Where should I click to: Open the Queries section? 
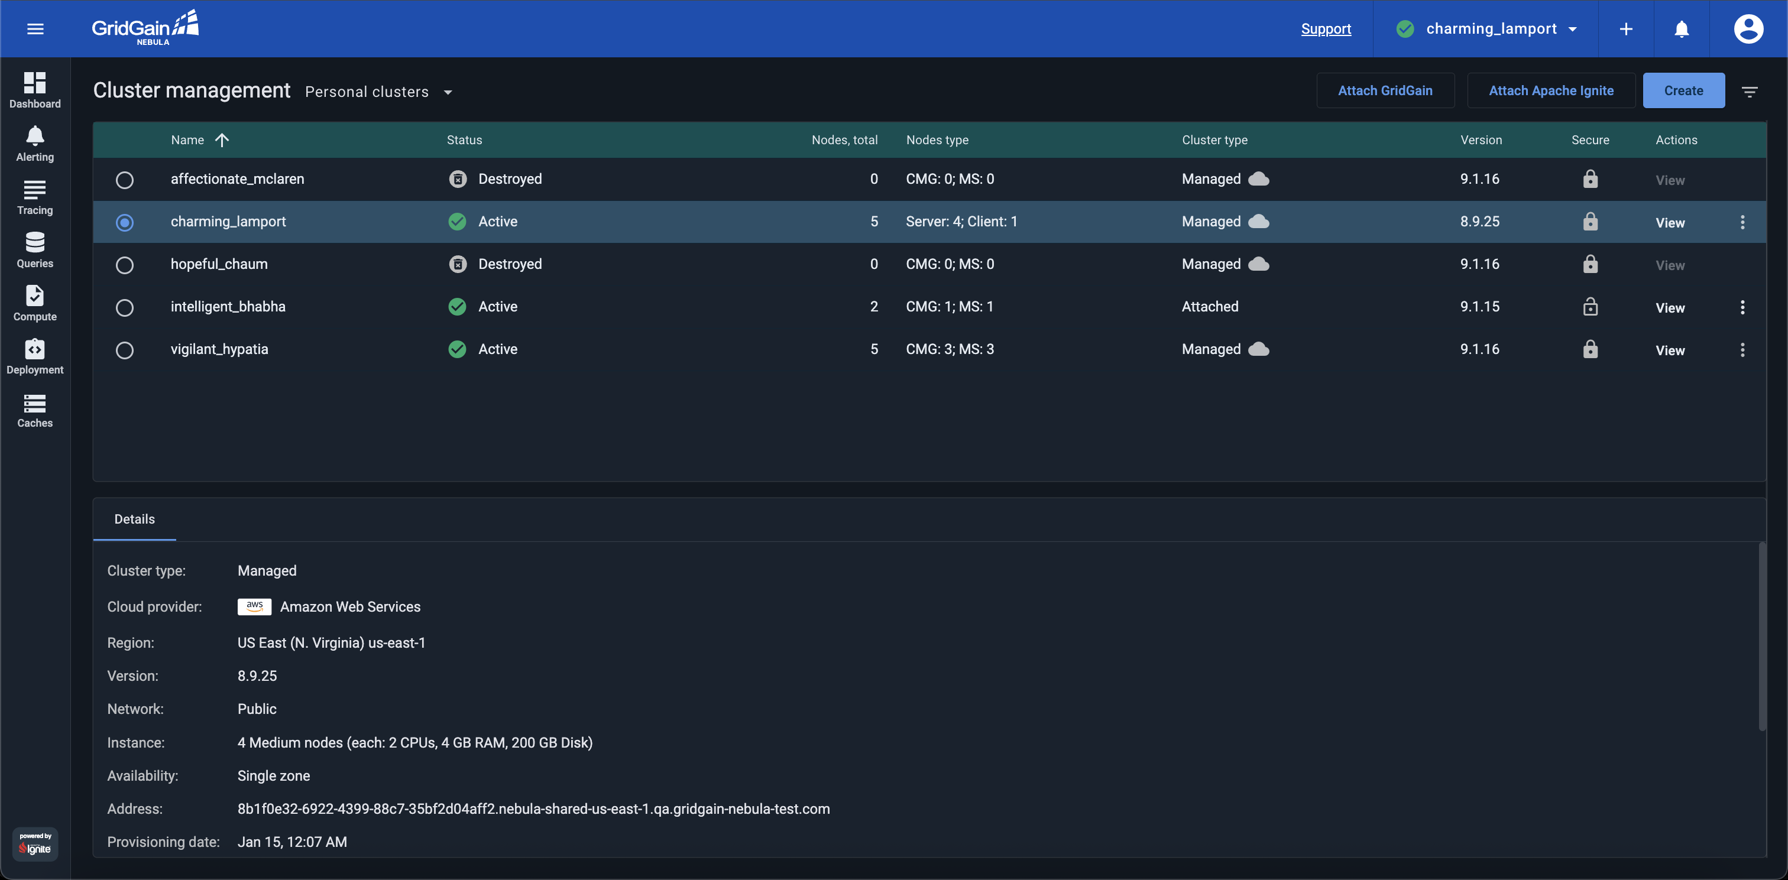tap(35, 250)
